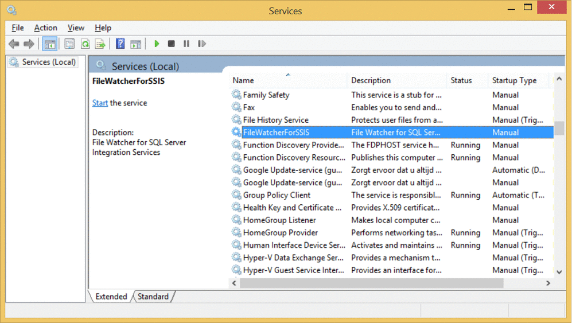
Task: Sort by the Description column header
Action: tap(397, 80)
